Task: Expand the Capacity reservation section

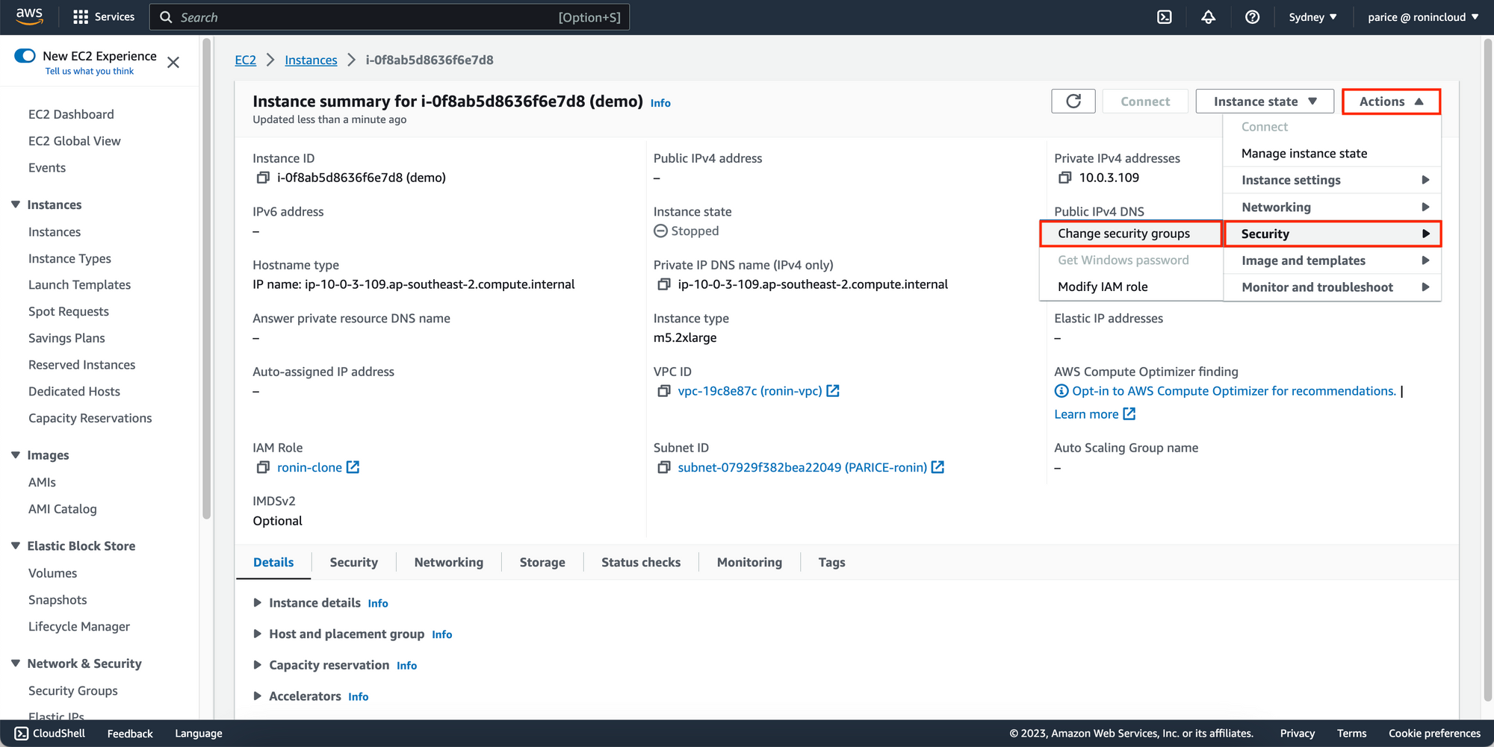Action: pos(258,665)
